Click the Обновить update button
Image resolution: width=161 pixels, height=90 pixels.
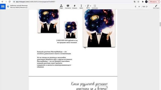pyautogui.click(x=153, y=2)
